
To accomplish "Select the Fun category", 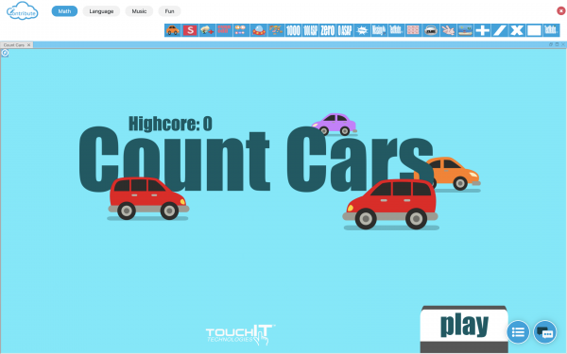I will pyautogui.click(x=169, y=11).
